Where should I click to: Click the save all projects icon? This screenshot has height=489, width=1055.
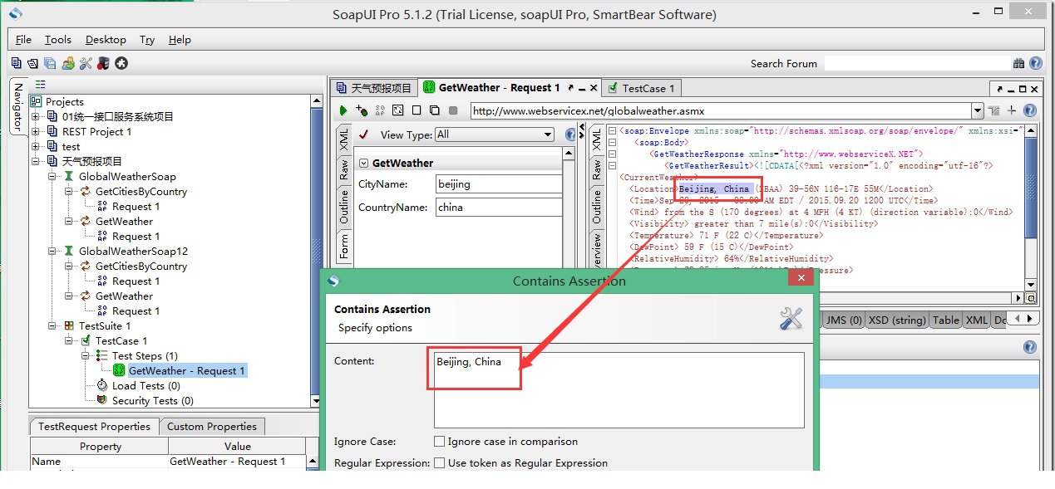pos(50,63)
